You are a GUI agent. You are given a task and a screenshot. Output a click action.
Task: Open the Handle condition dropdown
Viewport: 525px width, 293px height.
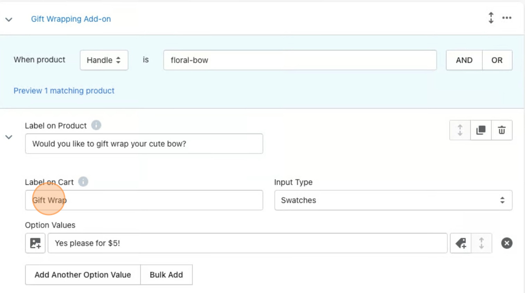104,60
